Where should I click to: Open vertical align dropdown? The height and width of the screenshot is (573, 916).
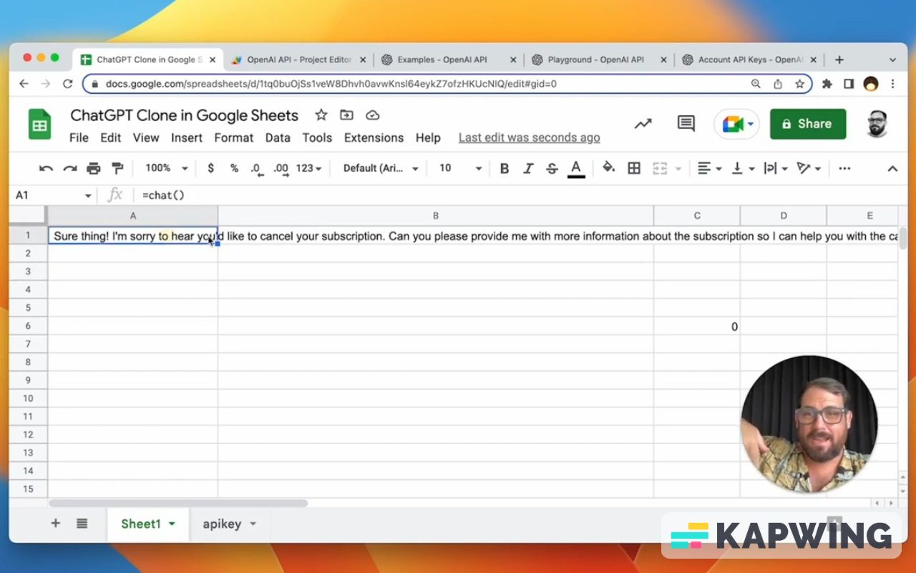tap(743, 168)
